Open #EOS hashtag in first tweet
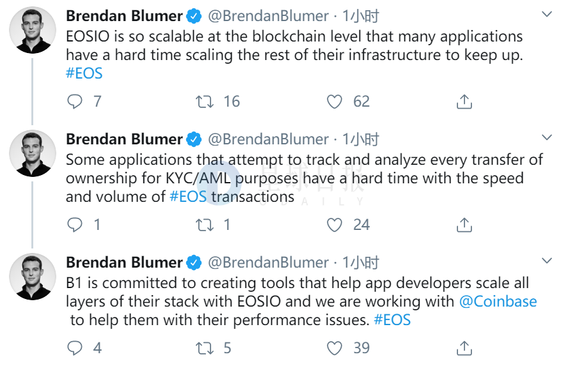Viewport: 561px width, 366px height. coord(84,73)
